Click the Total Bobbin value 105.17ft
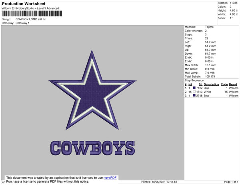The height and width of the screenshot is (185, 240). [210, 77]
